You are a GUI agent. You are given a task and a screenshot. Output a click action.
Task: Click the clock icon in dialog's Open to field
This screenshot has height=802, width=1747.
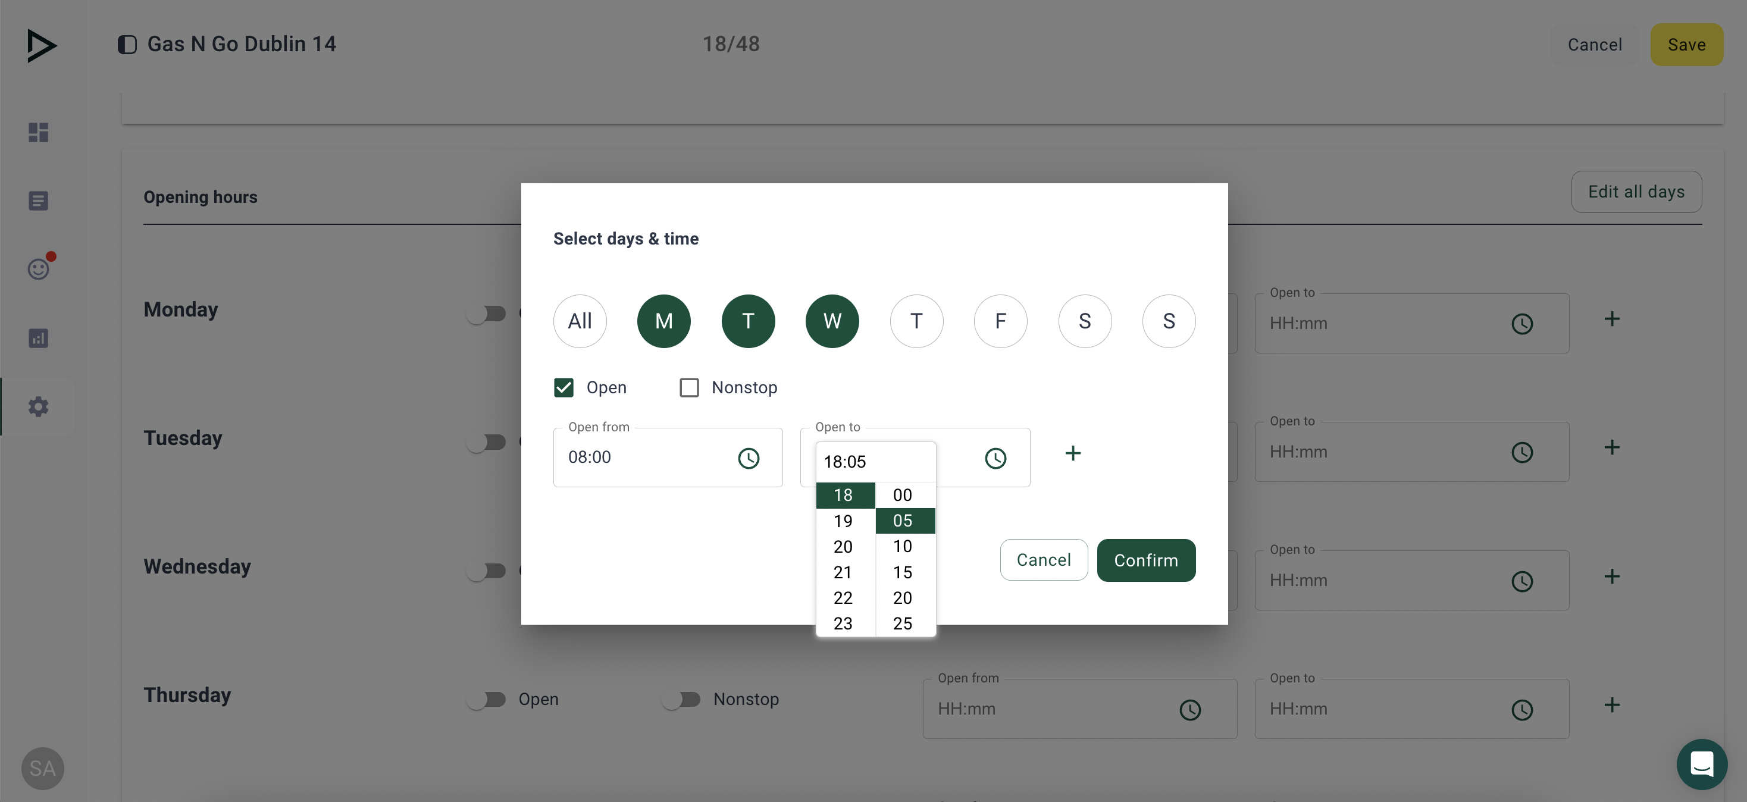pos(995,458)
